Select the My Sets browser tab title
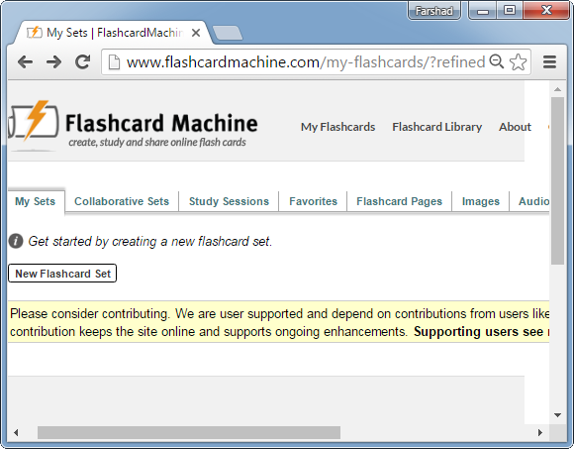574x449 pixels. [115, 33]
